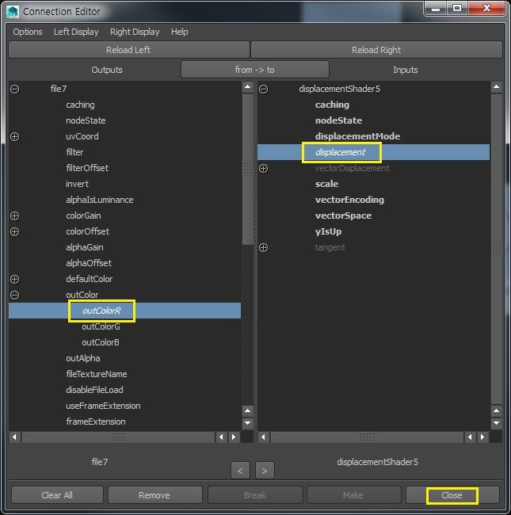Click the inputs list scroll-down arrow
The image size is (511, 515).
[x=496, y=423]
